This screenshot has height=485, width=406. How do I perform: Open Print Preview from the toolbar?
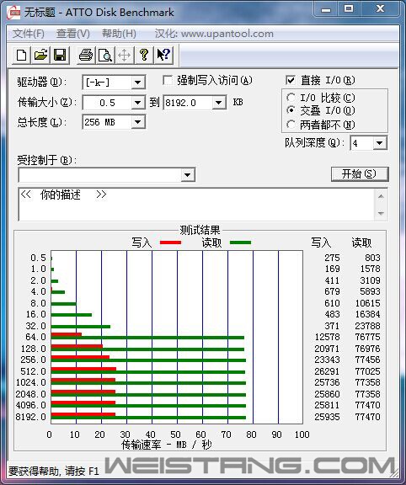(x=105, y=56)
